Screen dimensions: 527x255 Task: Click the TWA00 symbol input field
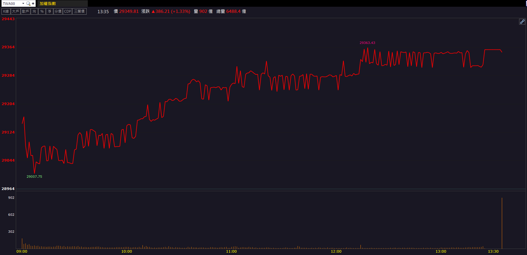(x=11, y=4)
